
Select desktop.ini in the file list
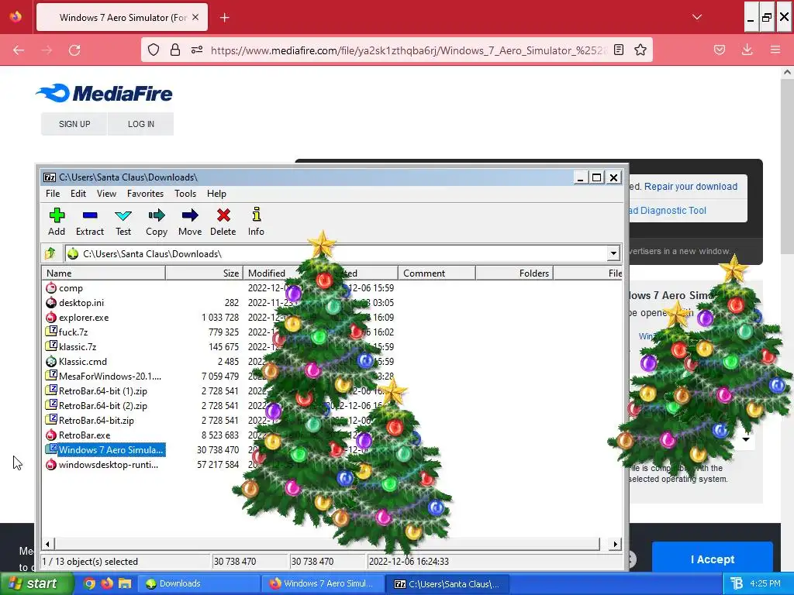pos(74,303)
